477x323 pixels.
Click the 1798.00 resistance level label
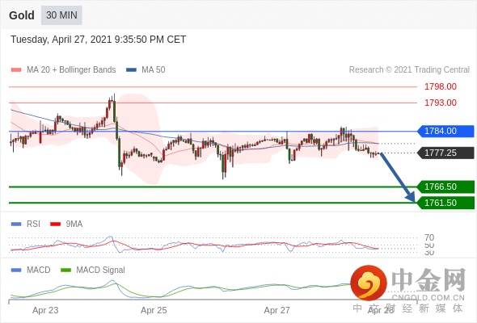click(x=441, y=86)
